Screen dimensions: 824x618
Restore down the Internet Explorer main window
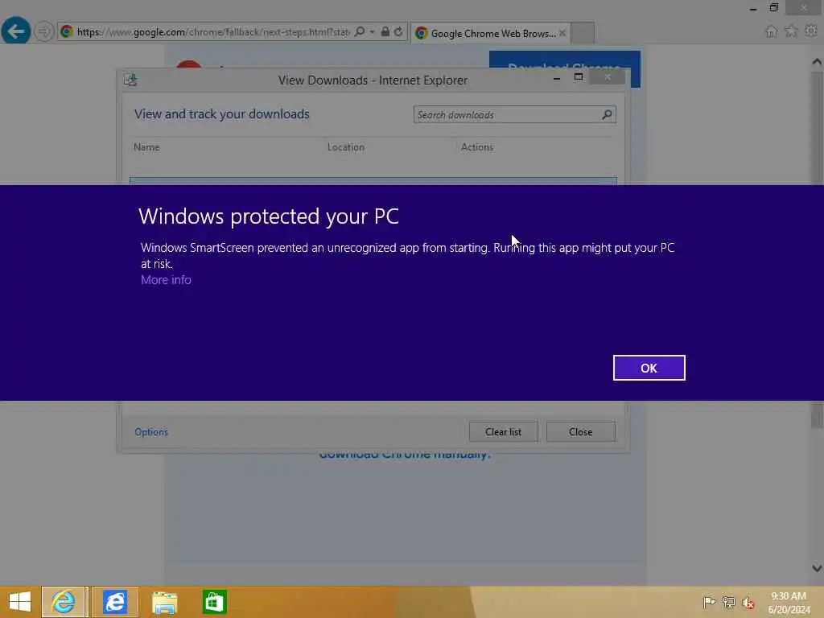pos(774,7)
